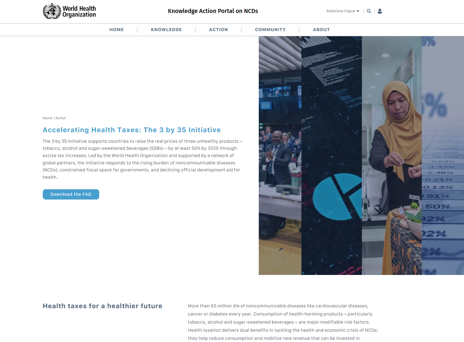
Task: Click the Accelerating Health Taxes heading
Action: pyautogui.click(x=132, y=130)
